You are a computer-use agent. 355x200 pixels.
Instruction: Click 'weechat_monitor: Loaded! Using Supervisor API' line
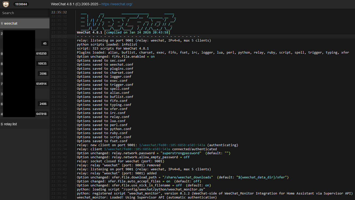click(147, 197)
